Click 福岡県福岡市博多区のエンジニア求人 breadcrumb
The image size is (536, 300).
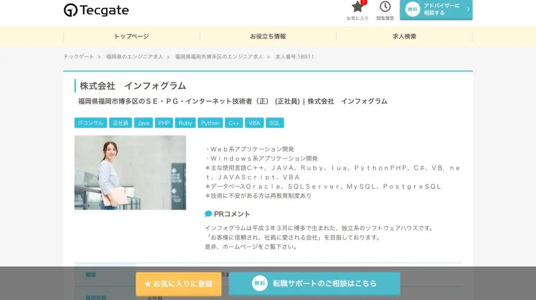pos(219,57)
